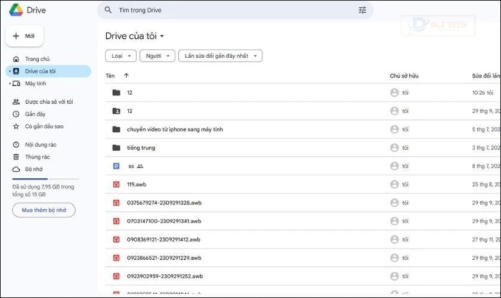Screen dimensions: 501x298
Task: Click the search magnifier icon
Action: [x=109, y=10]
